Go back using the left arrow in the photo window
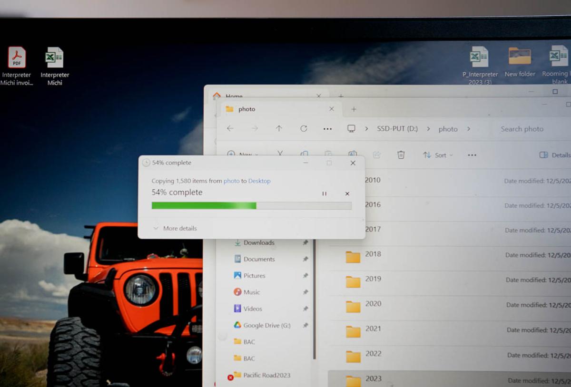 click(230, 128)
